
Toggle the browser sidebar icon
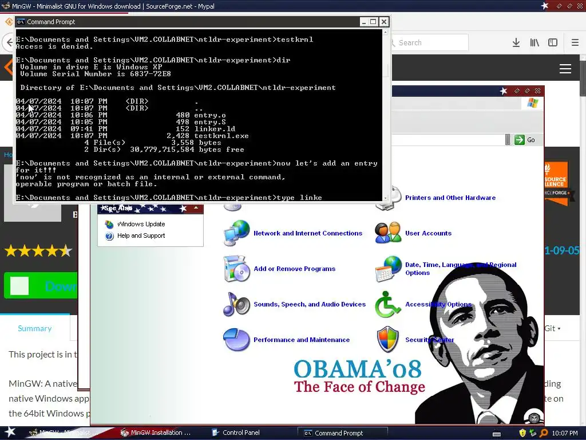[553, 42]
